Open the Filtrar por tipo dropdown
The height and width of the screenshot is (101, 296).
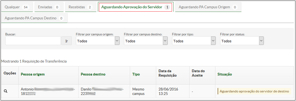[x=194, y=41]
